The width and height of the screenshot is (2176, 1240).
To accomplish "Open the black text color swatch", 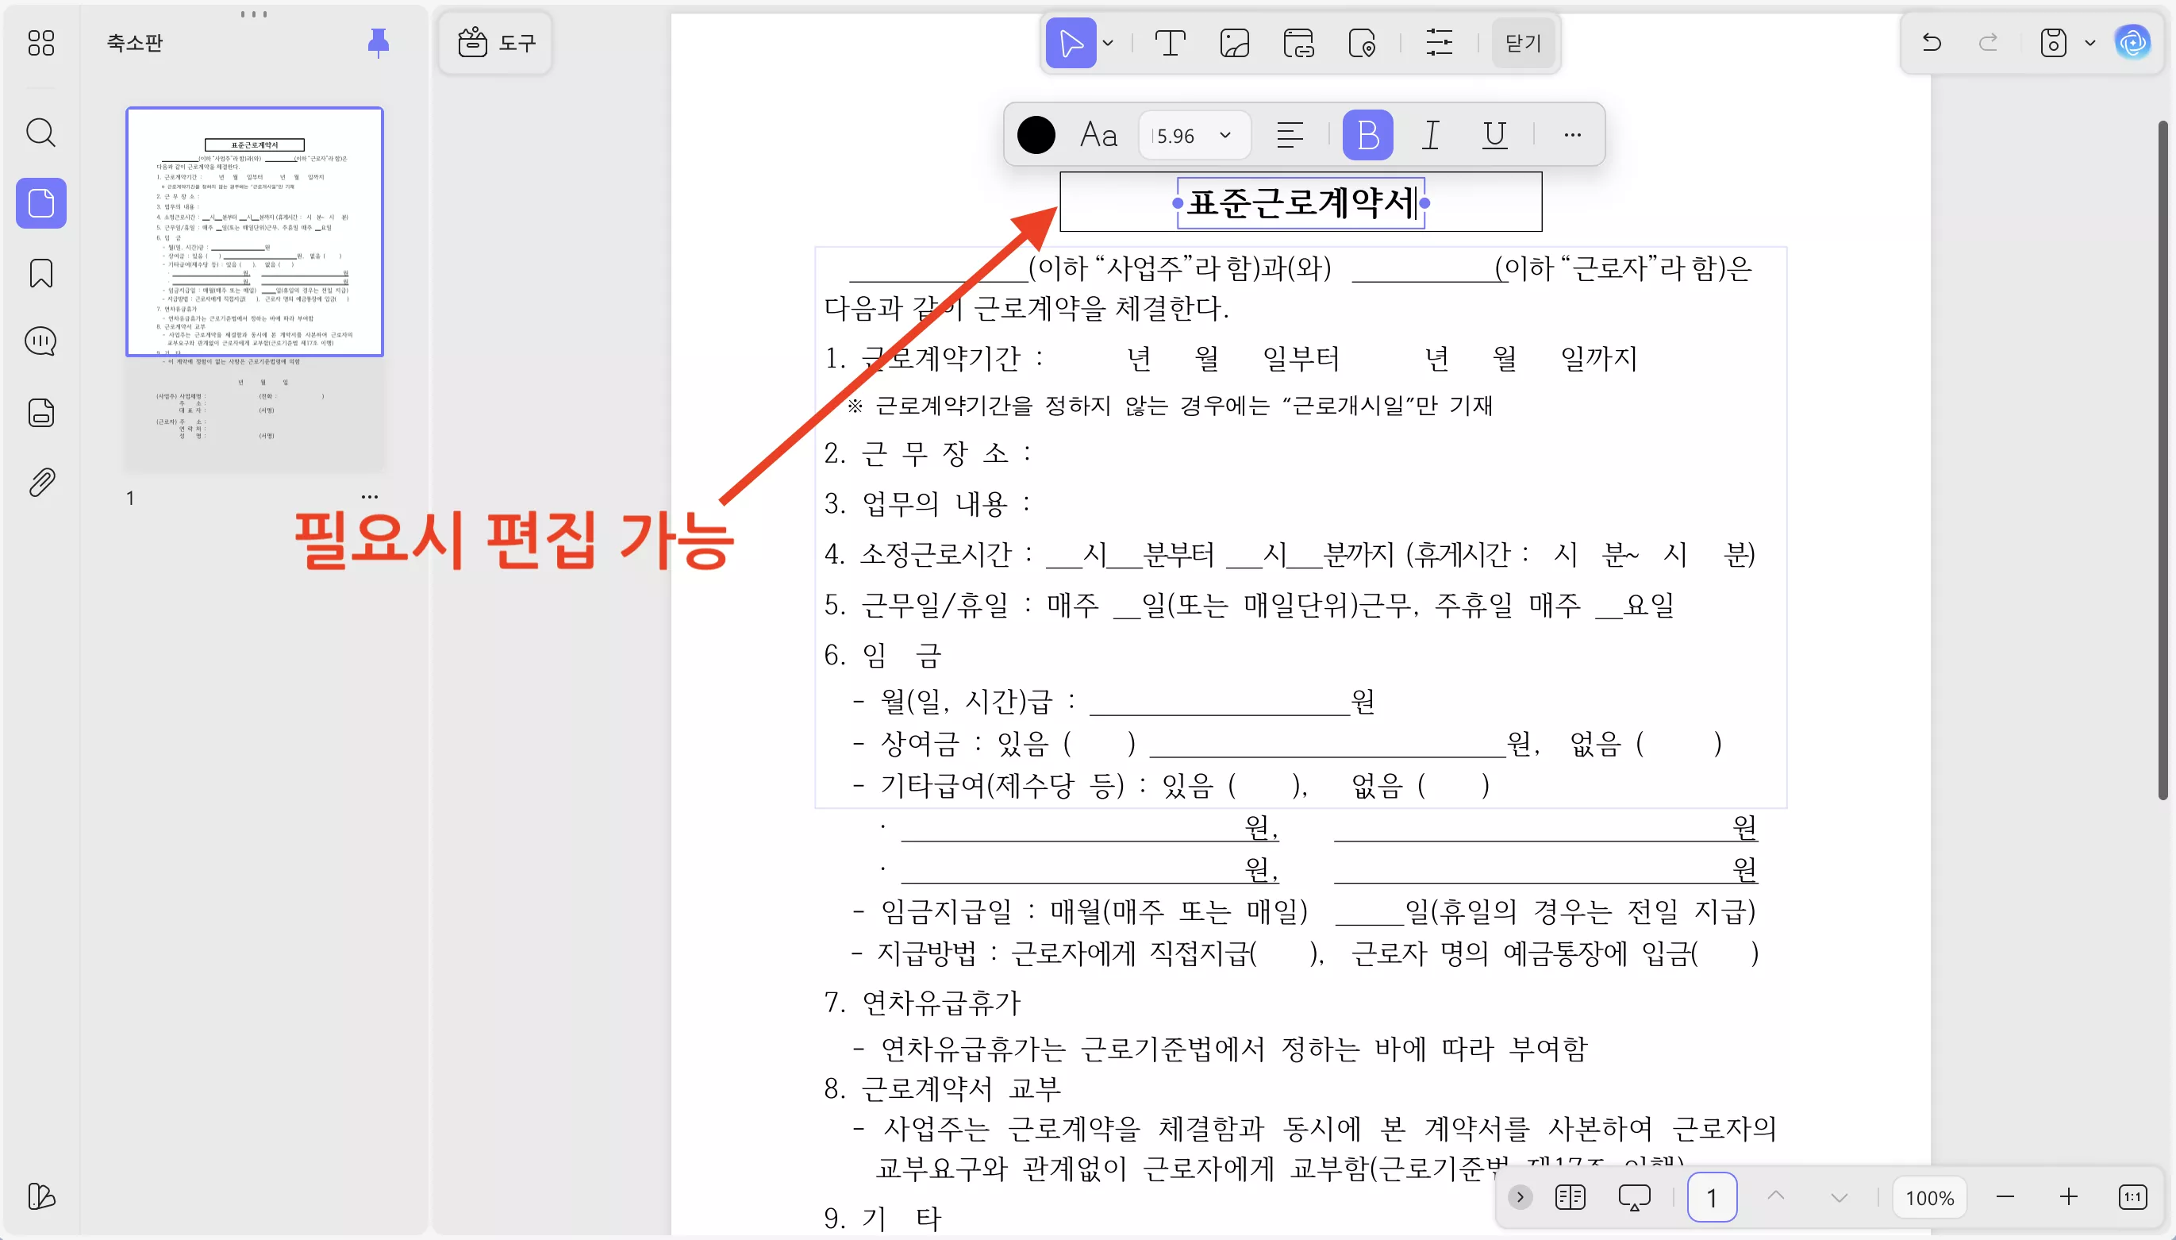I will coord(1036,135).
